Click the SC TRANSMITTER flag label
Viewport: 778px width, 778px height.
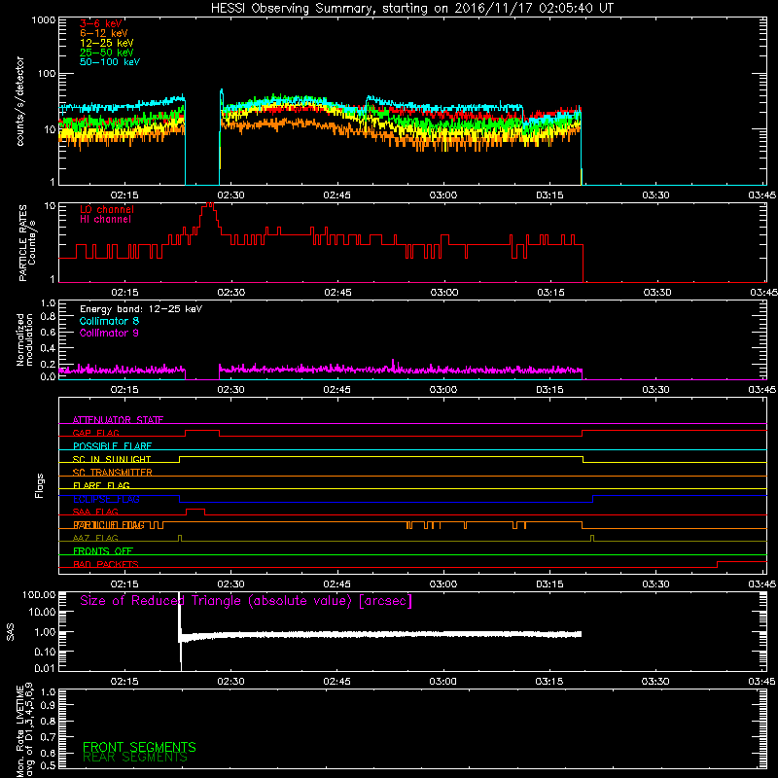pos(113,473)
